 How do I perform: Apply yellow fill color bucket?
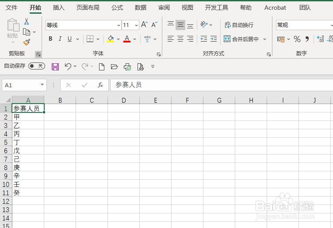(x=111, y=39)
